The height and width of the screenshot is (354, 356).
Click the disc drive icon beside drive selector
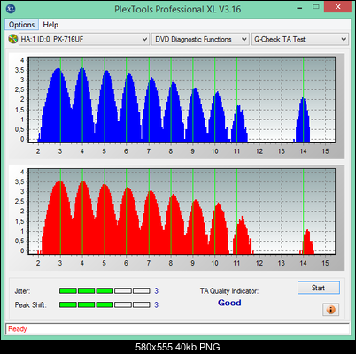click(x=12, y=39)
